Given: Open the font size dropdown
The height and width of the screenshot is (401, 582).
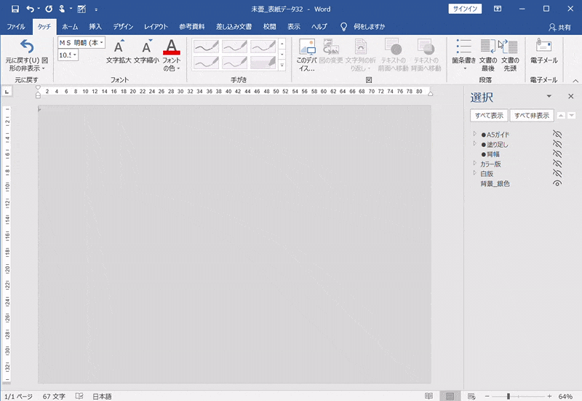Looking at the screenshot, I should pyautogui.click(x=75, y=55).
